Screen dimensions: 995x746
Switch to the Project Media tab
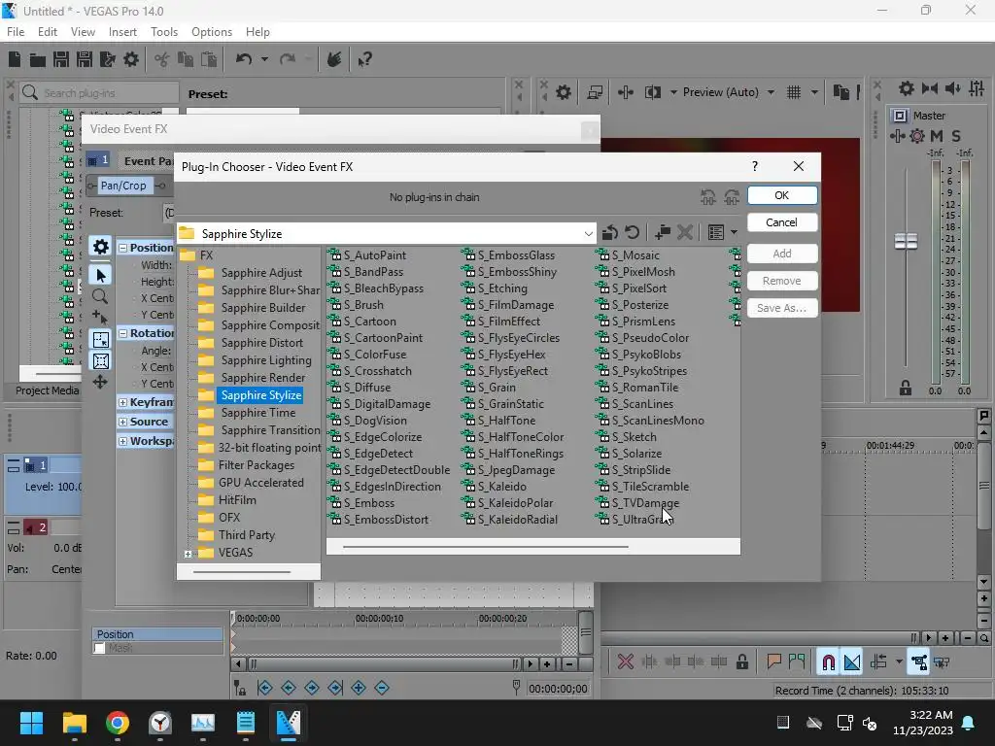click(x=47, y=390)
